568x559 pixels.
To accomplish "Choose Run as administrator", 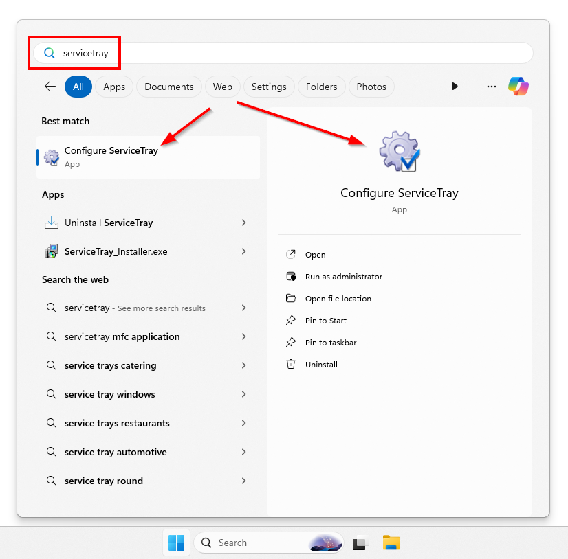I will pyautogui.click(x=344, y=277).
